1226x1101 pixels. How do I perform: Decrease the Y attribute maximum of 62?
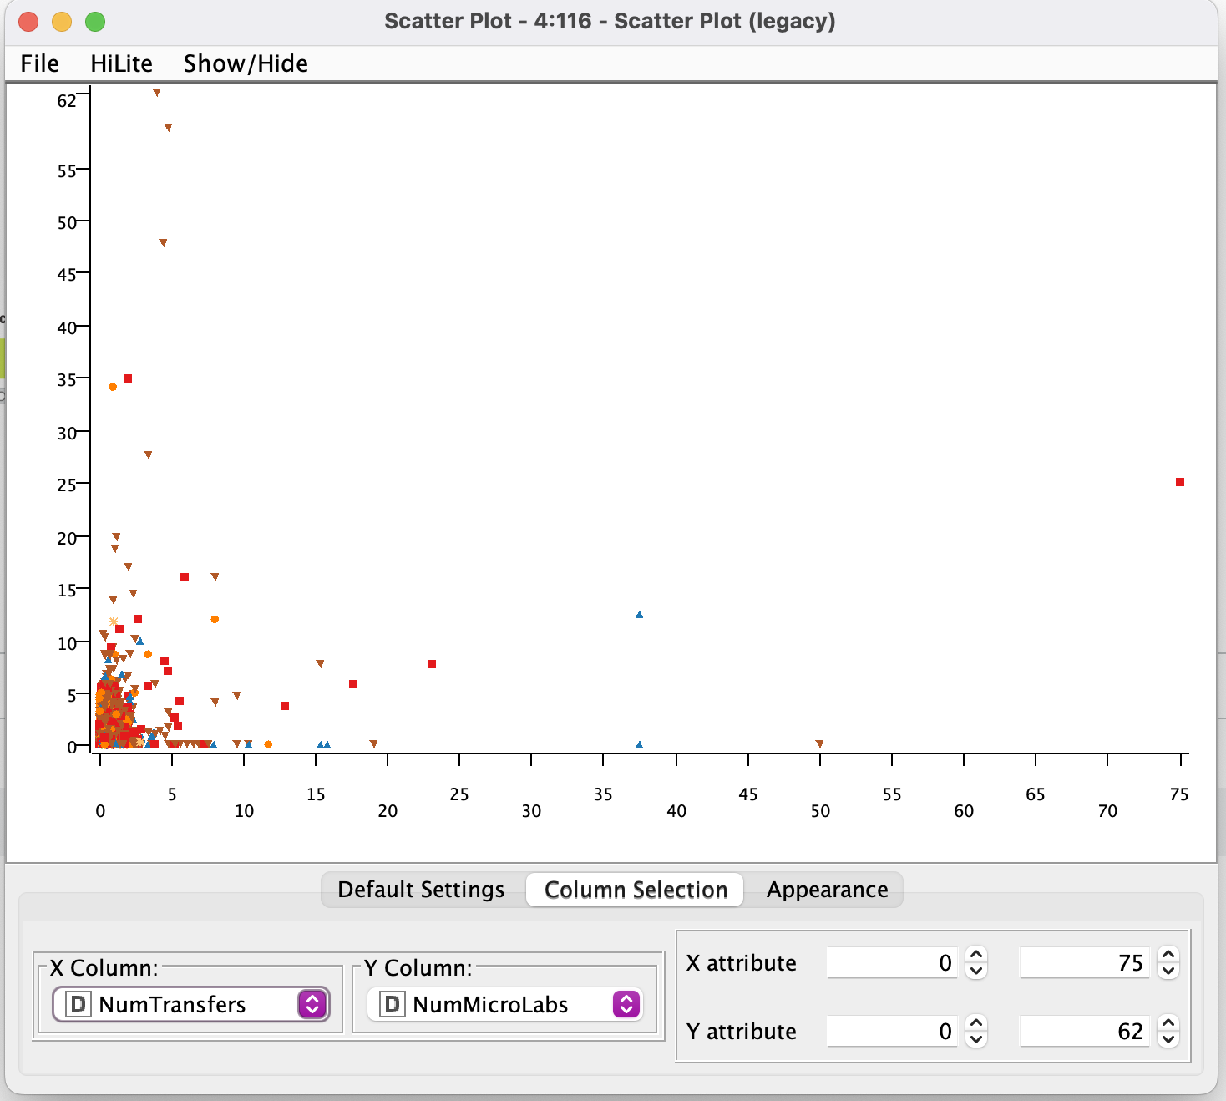[x=1168, y=1038]
